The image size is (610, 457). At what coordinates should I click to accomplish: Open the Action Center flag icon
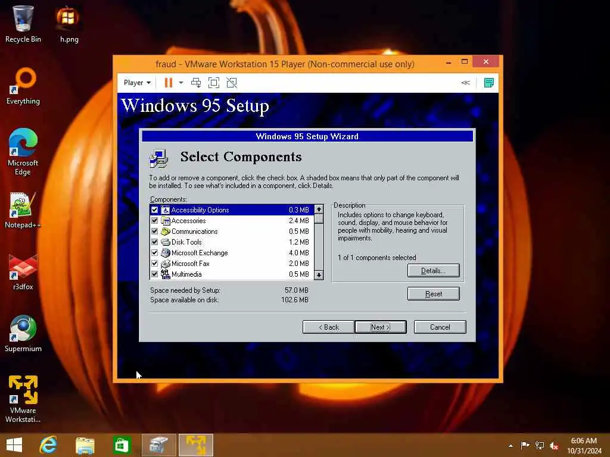click(x=525, y=445)
